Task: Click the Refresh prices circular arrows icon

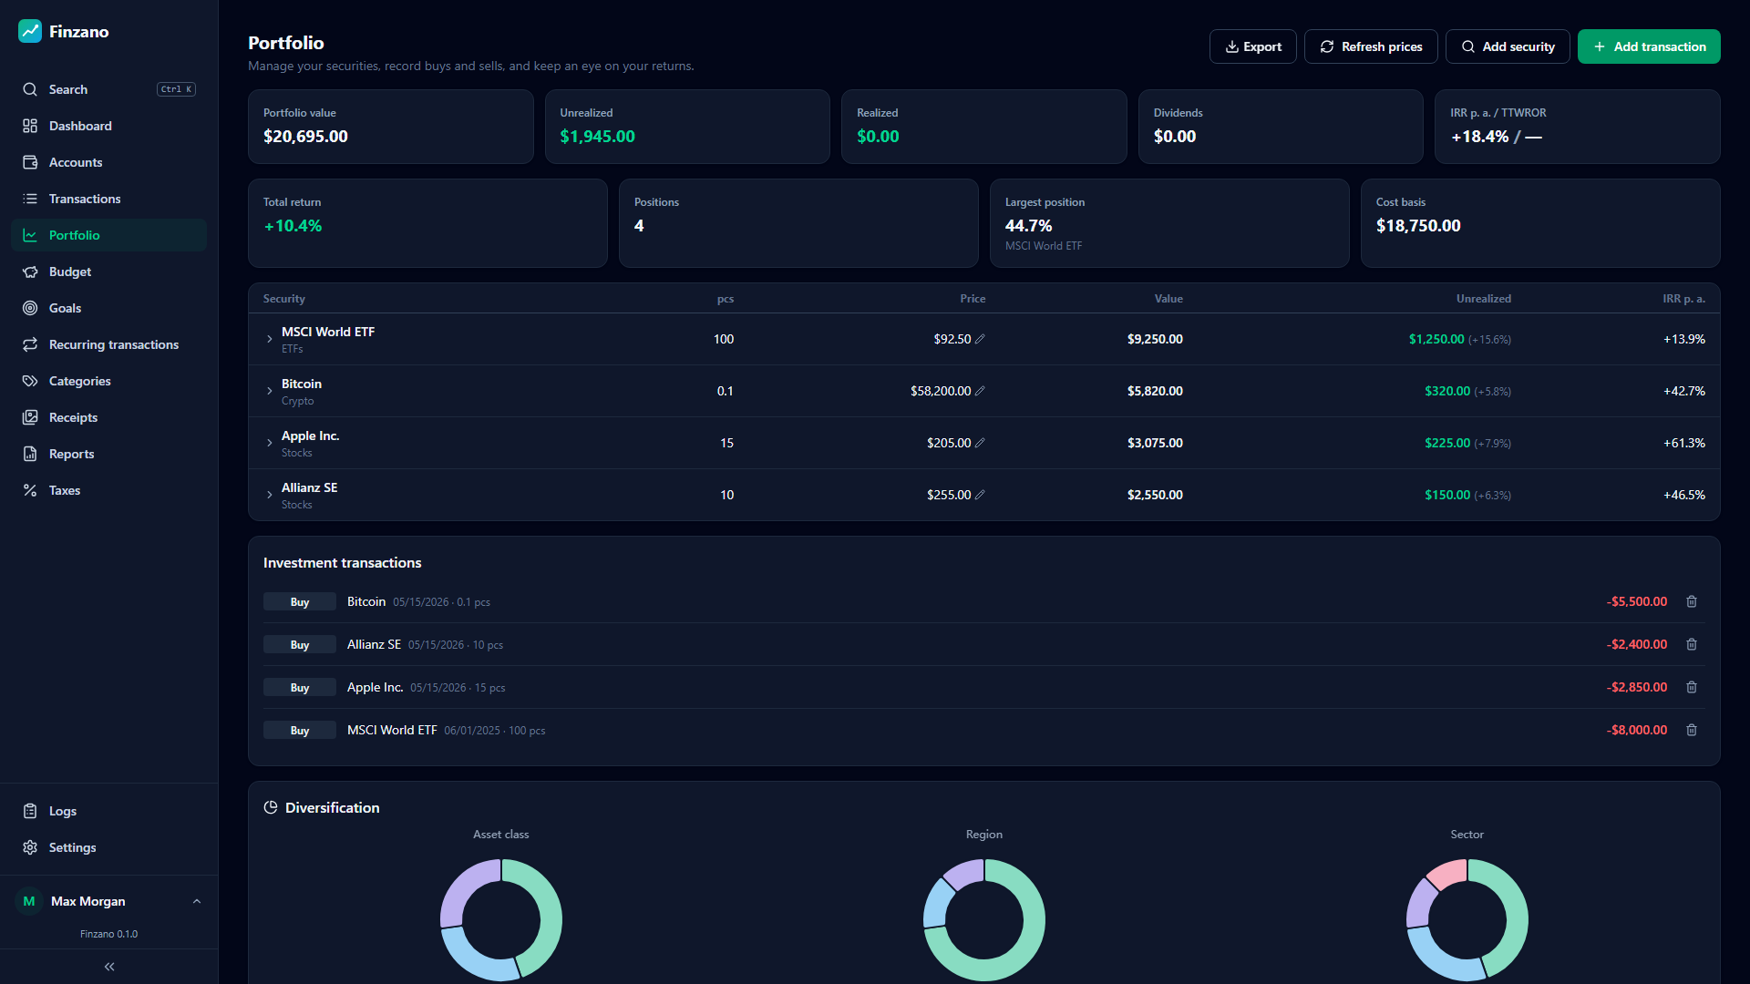Action: [x=1327, y=46]
